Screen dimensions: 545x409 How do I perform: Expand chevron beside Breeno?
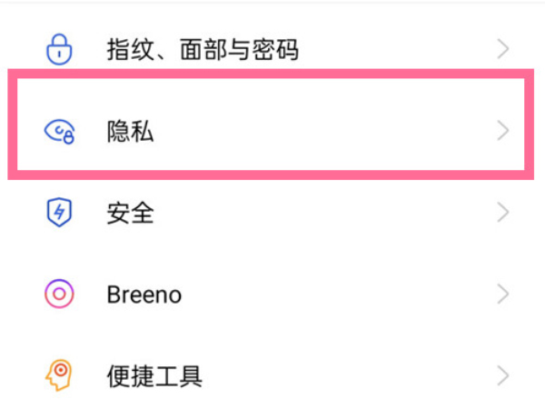tap(503, 294)
